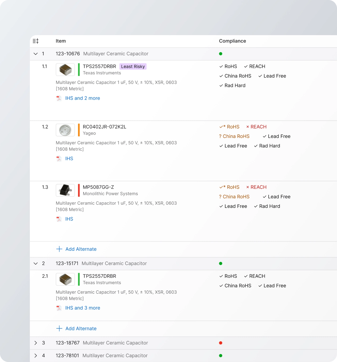Screen dimensions: 337x362
Task: Open the IHS link under RC0402JR-072K2L
Action: coord(69,159)
